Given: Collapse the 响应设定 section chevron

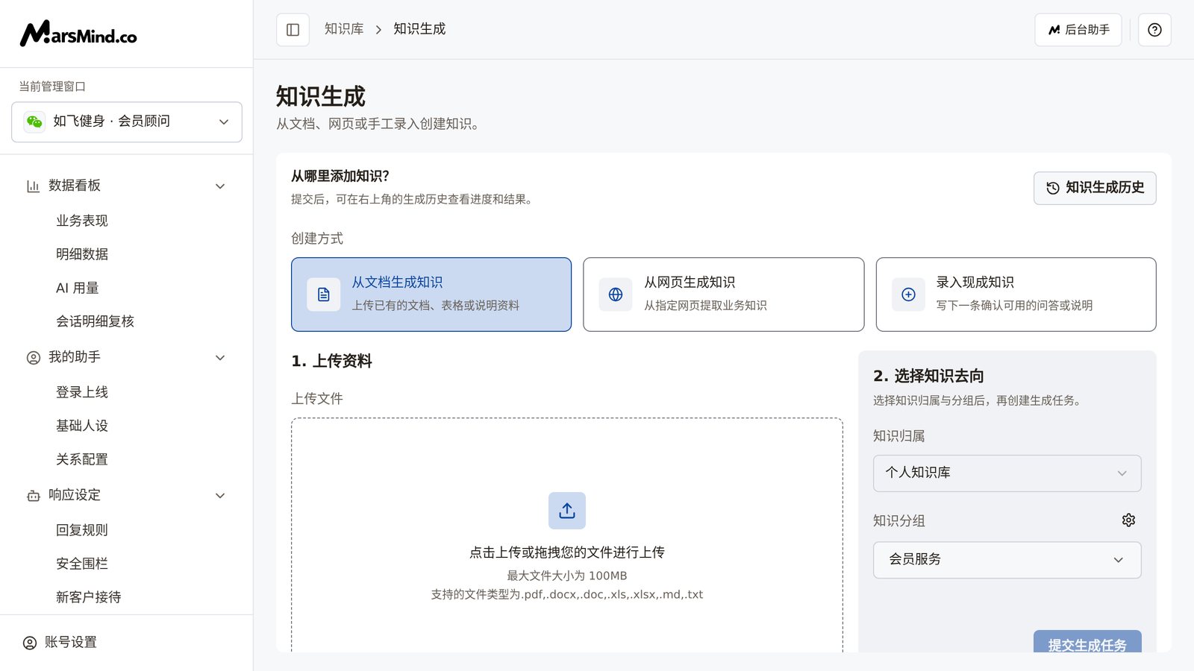Looking at the screenshot, I should (220, 496).
